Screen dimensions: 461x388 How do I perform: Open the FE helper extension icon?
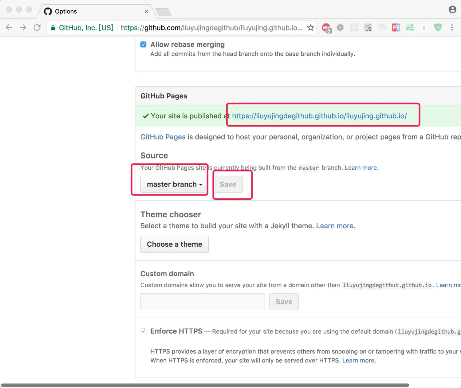coord(396,28)
